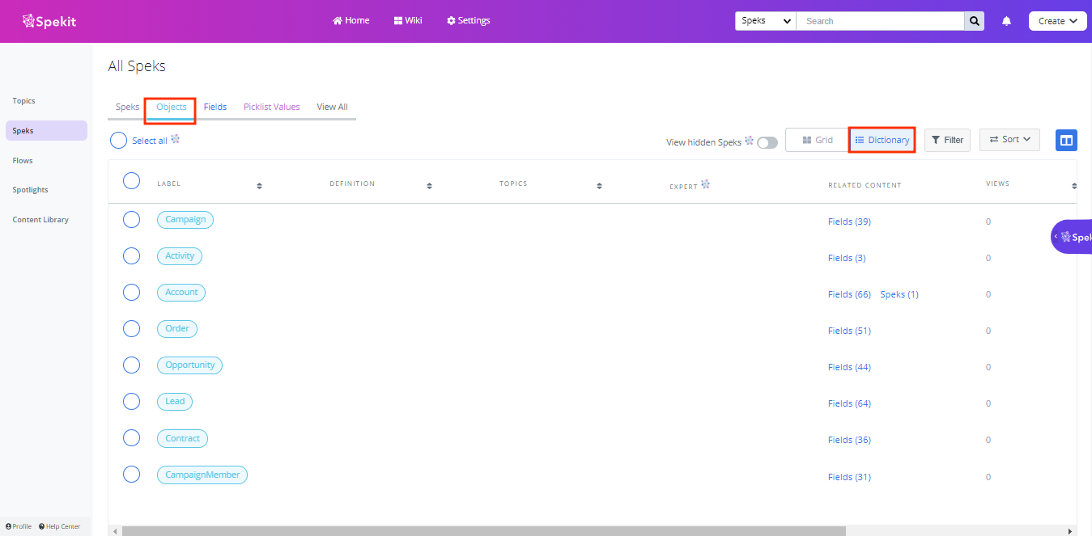Open the Lead object label
The width and height of the screenshot is (1092, 536).
(175, 401)
